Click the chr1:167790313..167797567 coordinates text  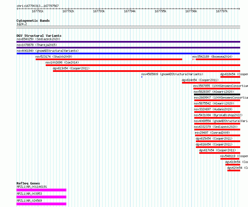(38, 6)
